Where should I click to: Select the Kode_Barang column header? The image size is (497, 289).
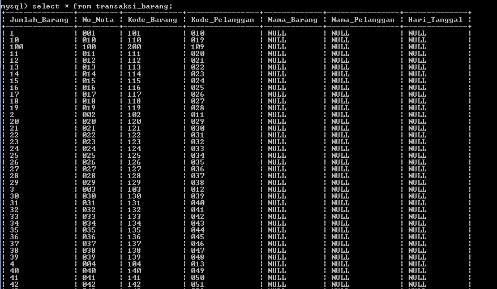152,20
